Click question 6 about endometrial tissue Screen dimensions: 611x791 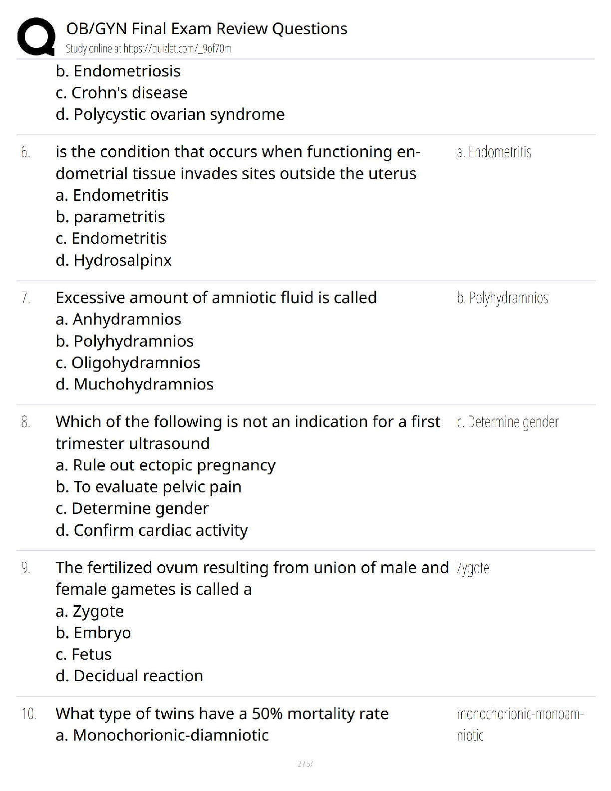point(238,162)
